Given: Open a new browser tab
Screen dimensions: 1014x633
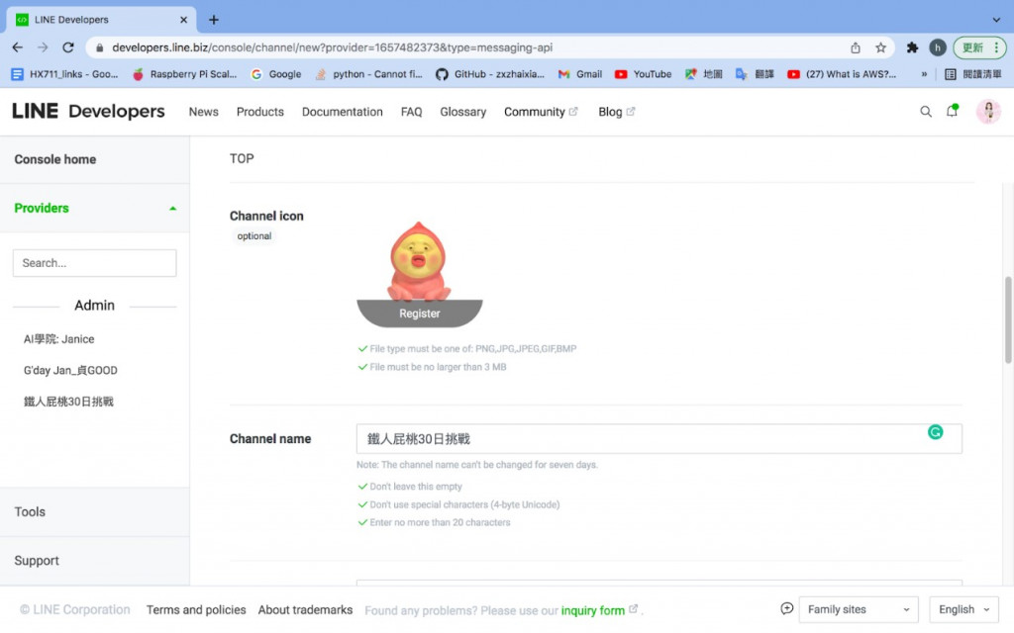Looking at the screenshot, I should (x=214, y=20).
